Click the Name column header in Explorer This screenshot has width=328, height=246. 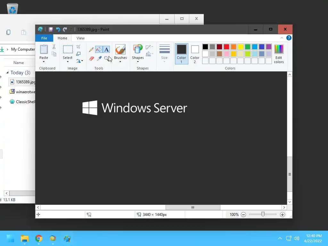click(19, 63)
